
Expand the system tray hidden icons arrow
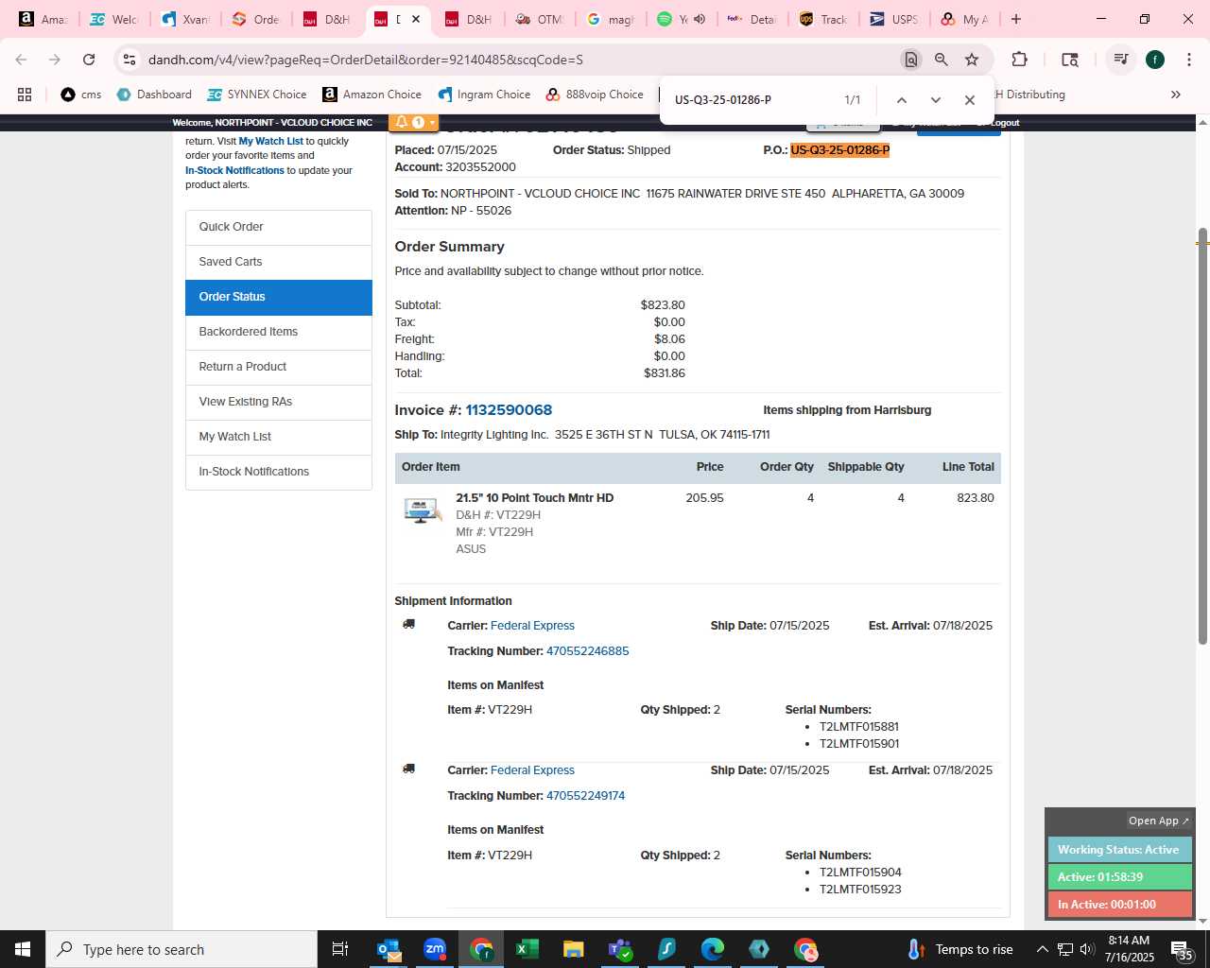pyautogui.click(x=1042, y=949)
